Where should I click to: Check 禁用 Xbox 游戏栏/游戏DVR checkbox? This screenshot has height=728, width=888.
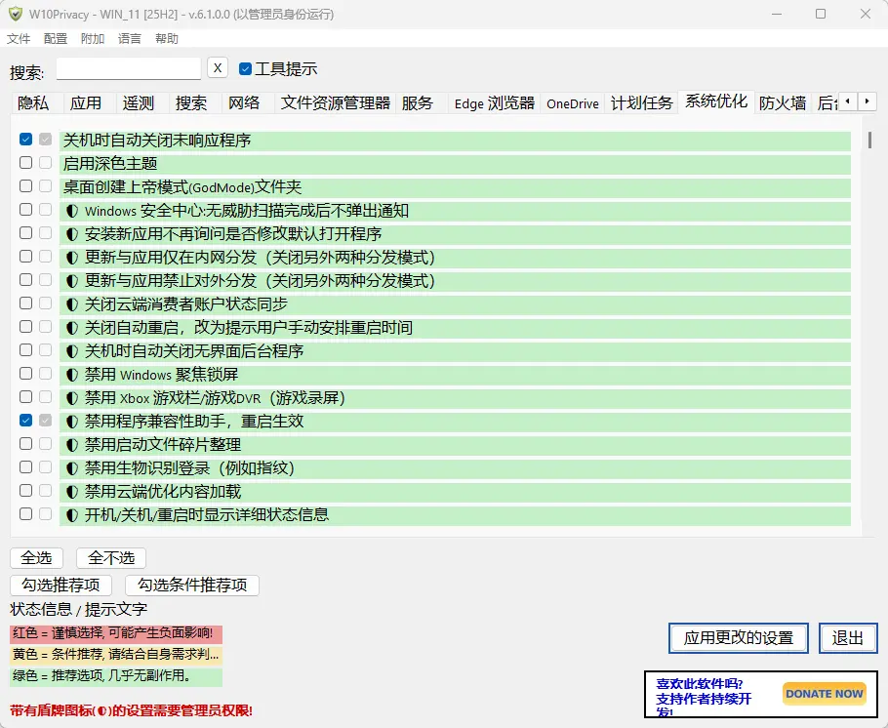click(x=25, y=396)
